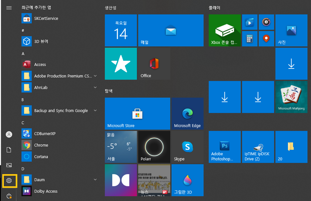The height and width of the screenshot is (201, 311).
Task: Open the Pictures icon in sidebar
Action: (x=9, y=165)
